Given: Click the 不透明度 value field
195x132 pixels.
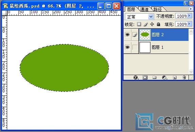Looking at the screenshot, I should point(182,16).
